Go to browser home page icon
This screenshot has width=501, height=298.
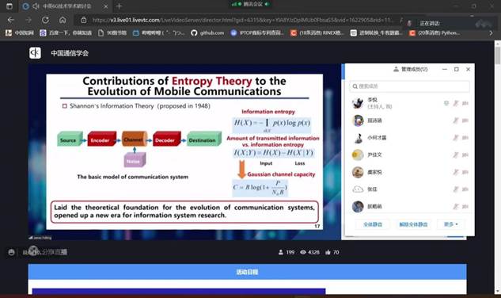pos(63,20)
